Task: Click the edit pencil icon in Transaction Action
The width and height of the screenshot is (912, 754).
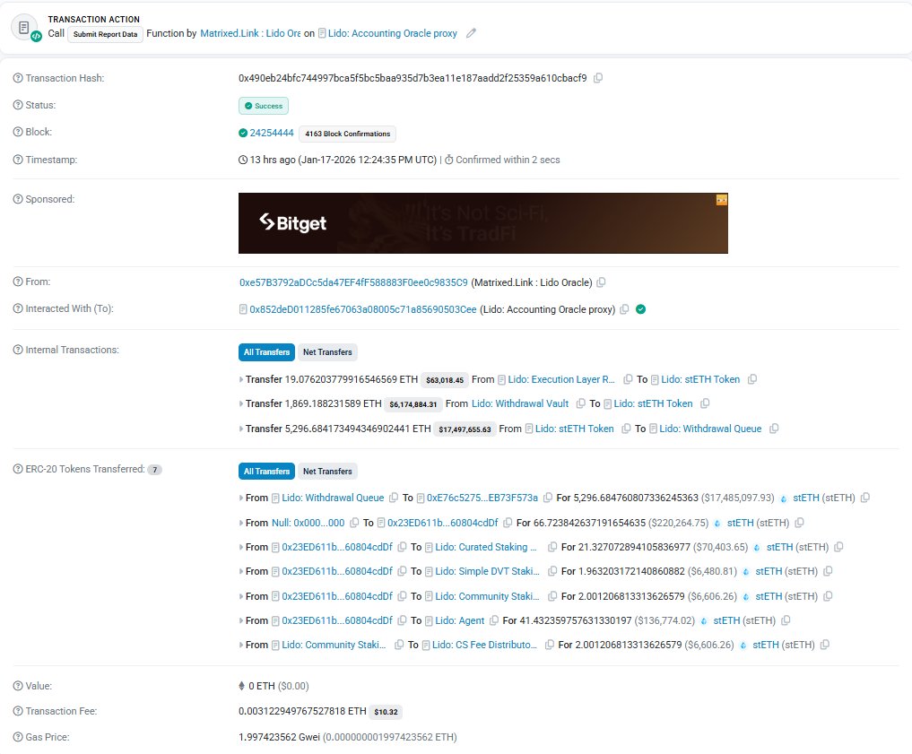Action: (471, 34)
